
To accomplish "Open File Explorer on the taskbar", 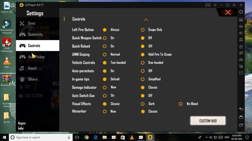I will coord(105,137).
